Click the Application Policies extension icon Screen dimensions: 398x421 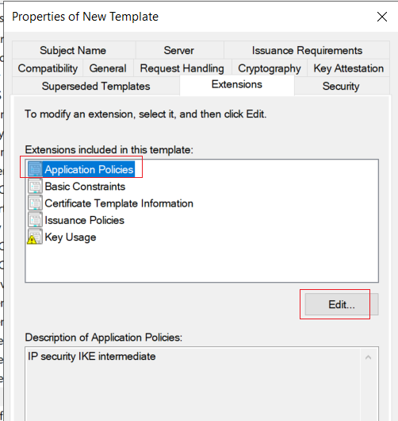coord(35,169)
